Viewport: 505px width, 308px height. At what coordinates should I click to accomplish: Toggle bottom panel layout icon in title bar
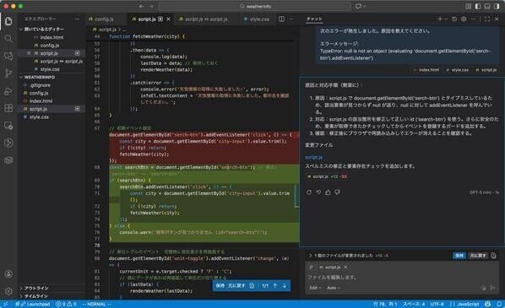[x=487, y=6]
